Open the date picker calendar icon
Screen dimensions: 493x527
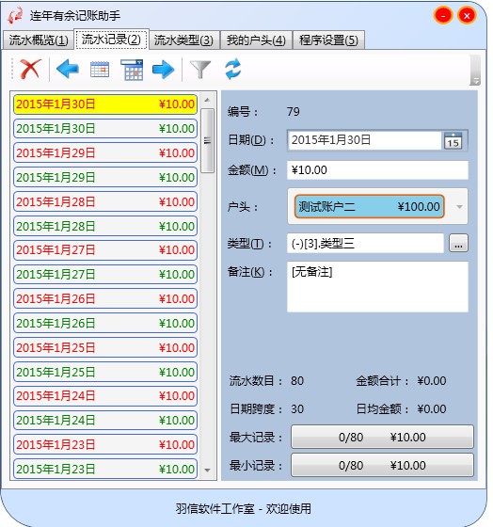[x=453, y=140]
